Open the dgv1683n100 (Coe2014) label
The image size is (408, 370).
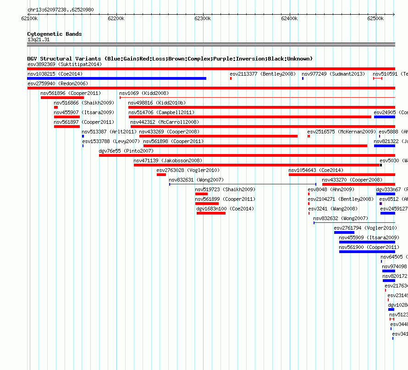pos(225,209)
